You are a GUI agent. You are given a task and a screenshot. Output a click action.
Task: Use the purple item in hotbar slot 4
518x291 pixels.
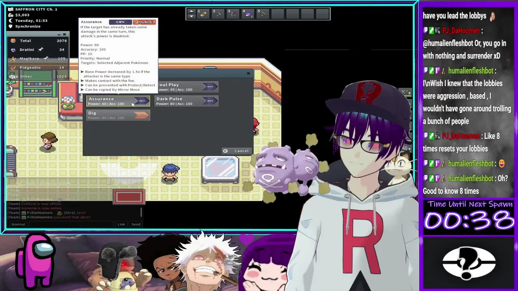(x=248, y=14)
